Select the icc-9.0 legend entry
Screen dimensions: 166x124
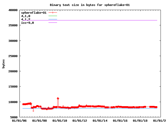pyautogui.click(x=27, y=23)
